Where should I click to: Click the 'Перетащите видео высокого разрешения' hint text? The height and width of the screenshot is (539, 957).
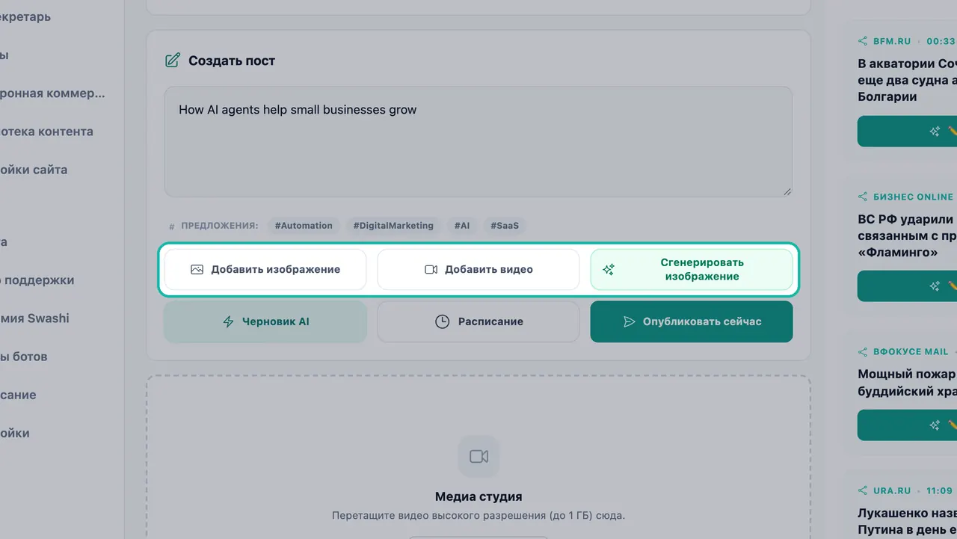point(478,516)
